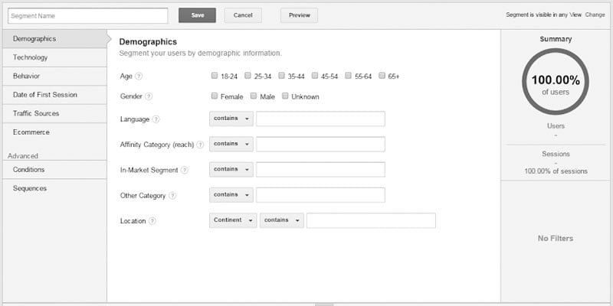Screen dimensions: 613x306
Task: Click the In-Market Segment value field
Action: [x=320, y=169]
